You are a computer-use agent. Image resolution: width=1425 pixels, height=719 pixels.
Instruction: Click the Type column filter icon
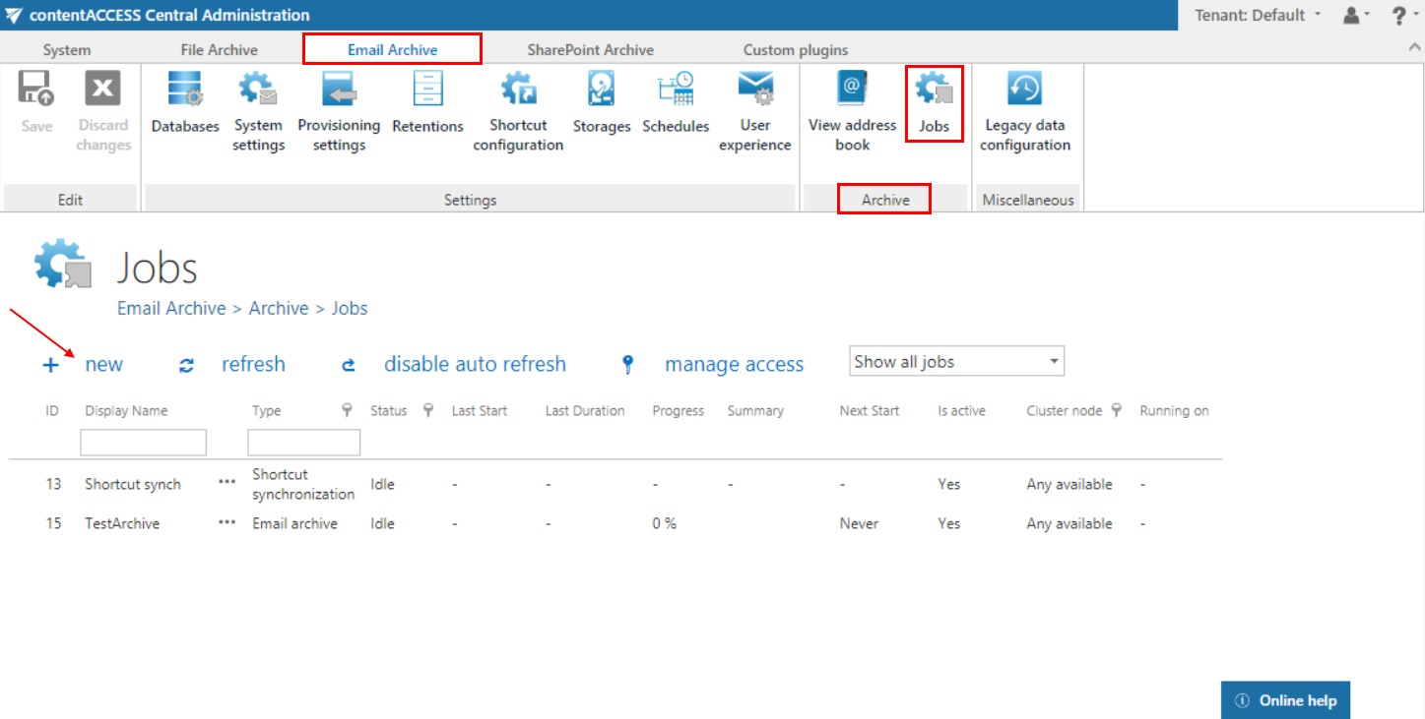click(x=347, y=411)
